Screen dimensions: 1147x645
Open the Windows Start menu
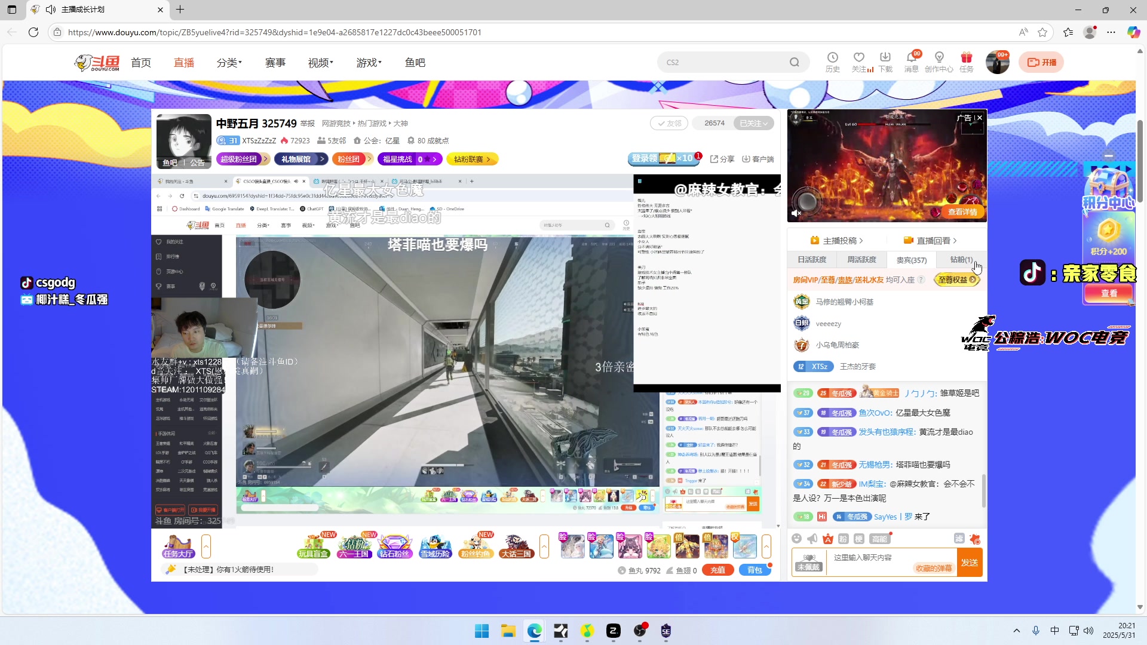482,631
